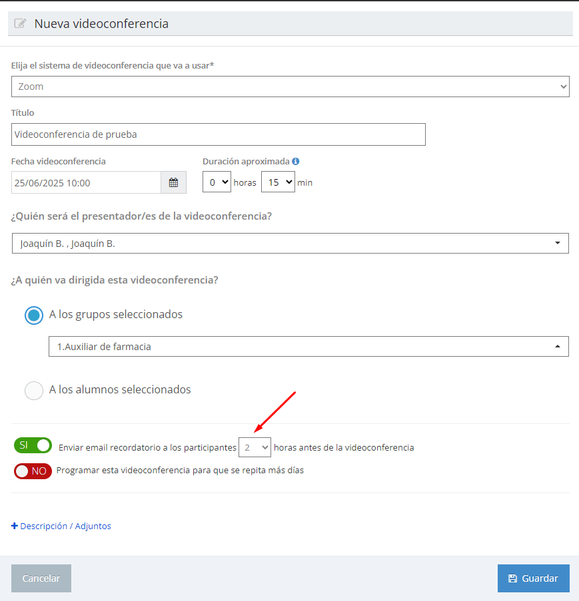The width and height of the screenshot is (579, 601).
Task: Expand the Descripción / Adjuntos link
Action: (x=65, y=526)
